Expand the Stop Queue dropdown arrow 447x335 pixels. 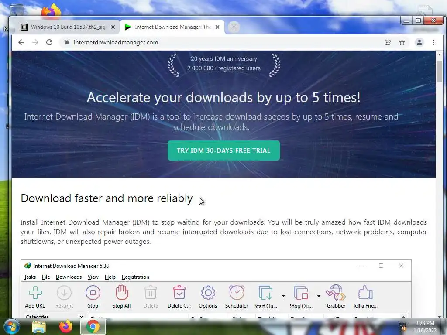[x=319, y=296]
